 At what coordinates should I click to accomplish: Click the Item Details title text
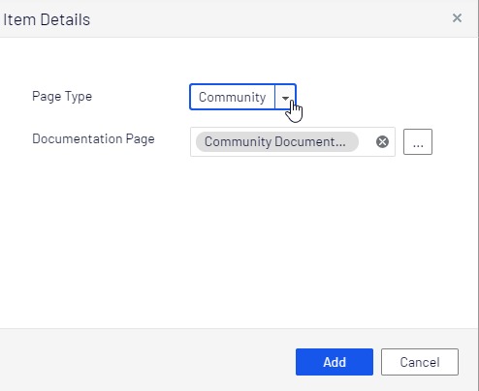47,19
